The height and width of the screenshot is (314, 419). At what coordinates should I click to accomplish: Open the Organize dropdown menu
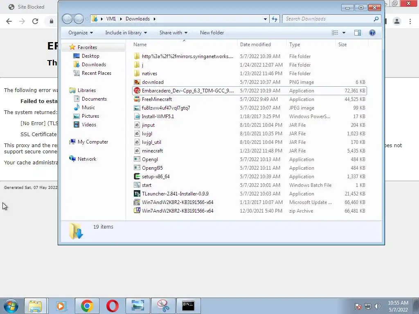tap(81, 33)
